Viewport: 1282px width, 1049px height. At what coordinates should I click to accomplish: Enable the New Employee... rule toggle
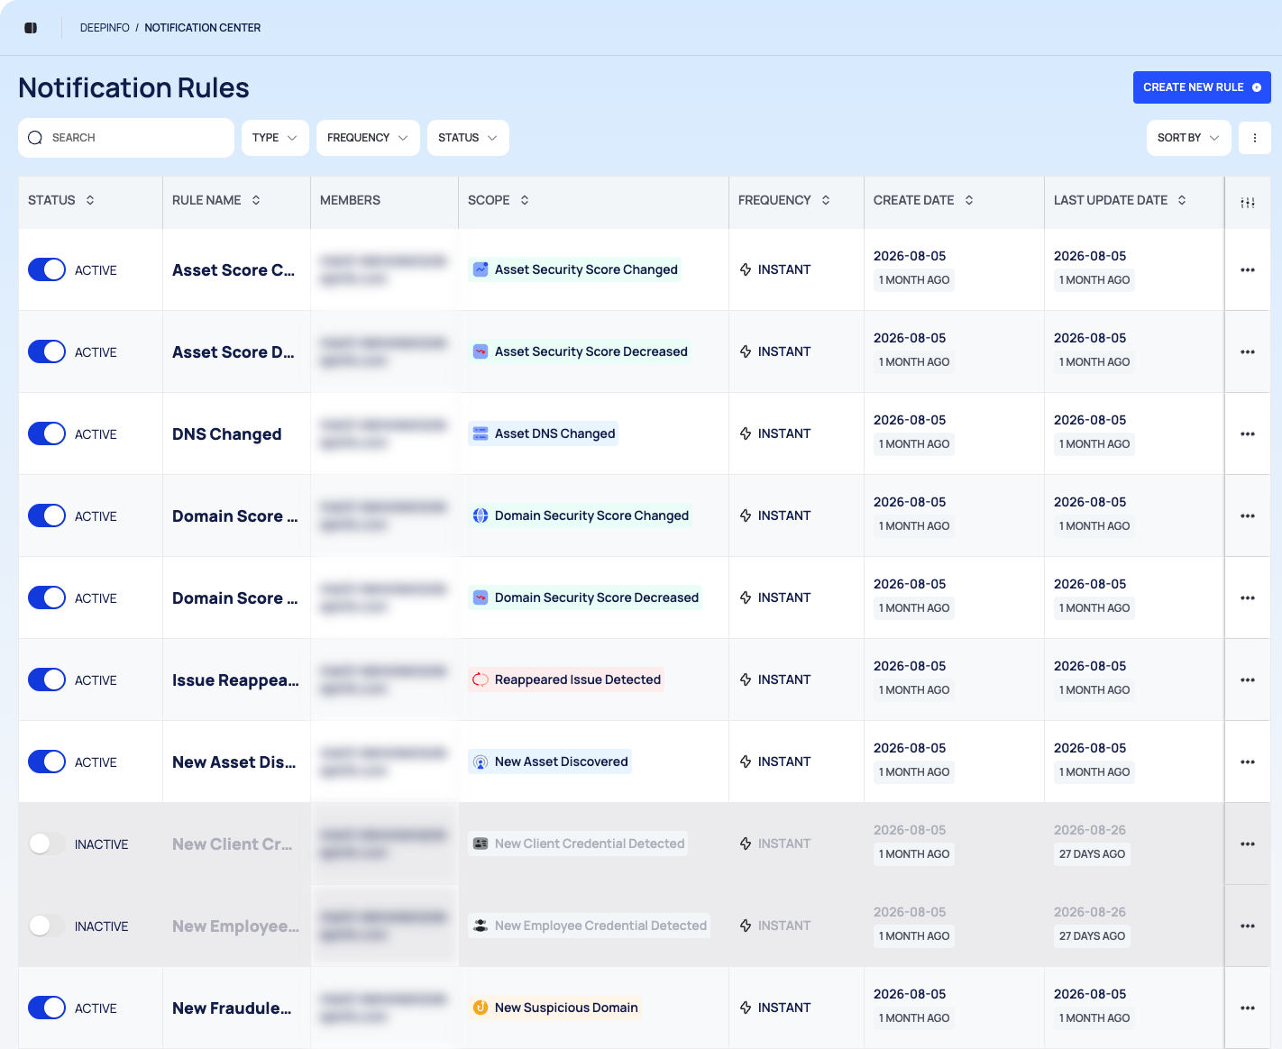click(47, 926)
